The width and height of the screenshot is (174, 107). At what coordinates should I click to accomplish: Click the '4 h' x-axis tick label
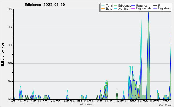click(x=39, y=101)
